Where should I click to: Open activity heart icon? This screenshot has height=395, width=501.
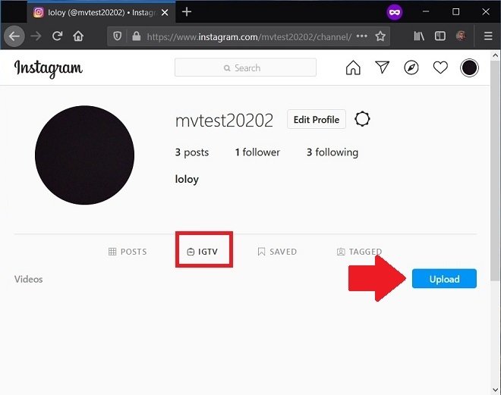pos(440,67)
